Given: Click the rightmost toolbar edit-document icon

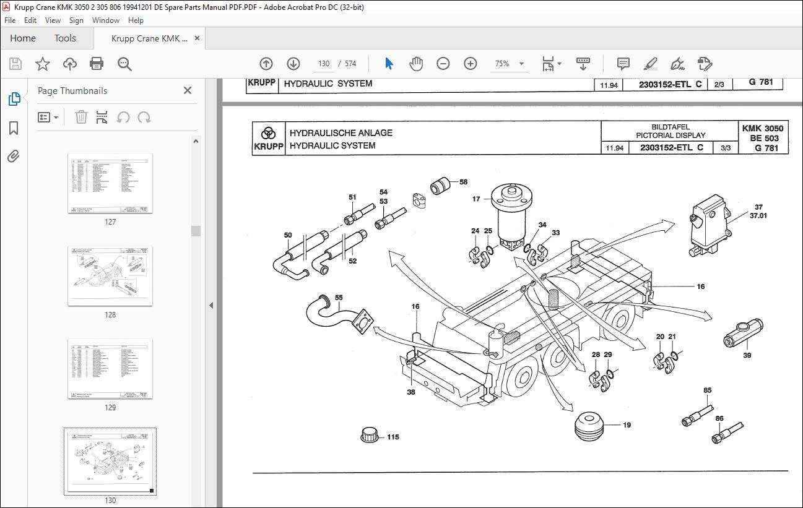Looking at the screenshot, I should coord(705,64).
